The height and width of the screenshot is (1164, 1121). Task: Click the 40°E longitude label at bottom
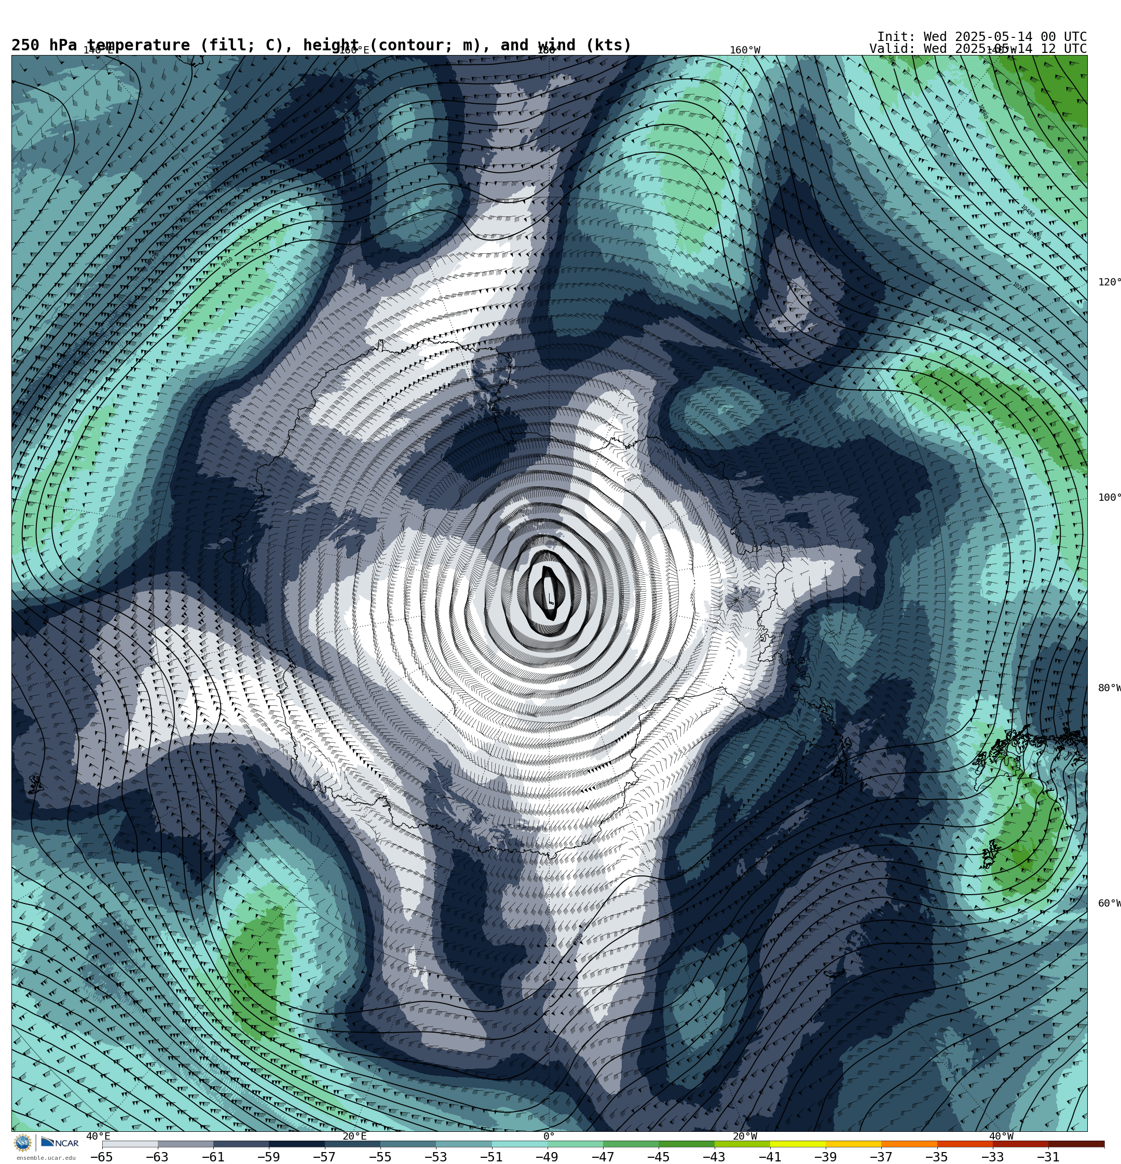[98, 1136]
